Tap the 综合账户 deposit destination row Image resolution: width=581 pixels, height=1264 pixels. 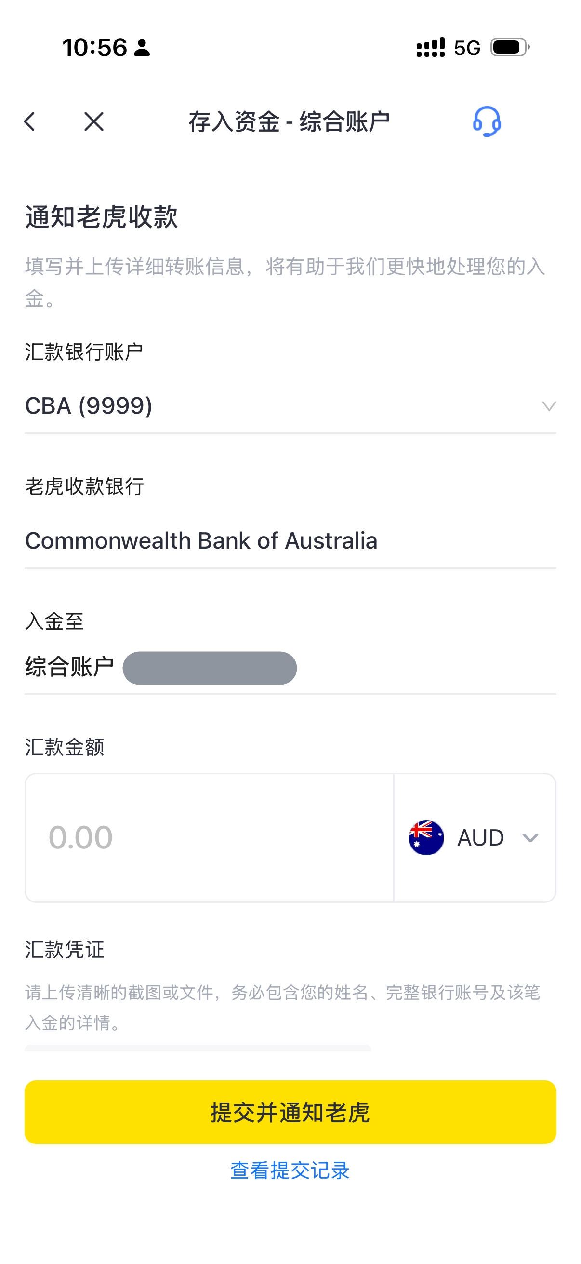[x=290, y=668]
